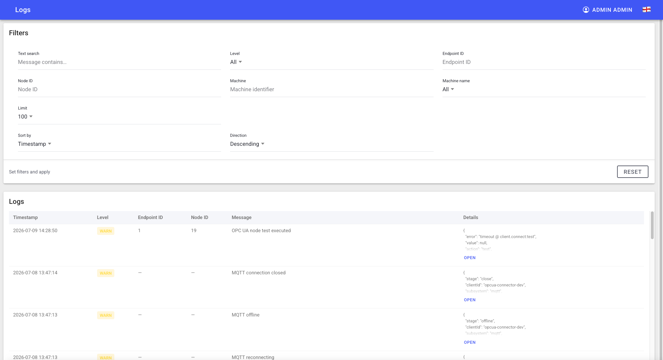Click WARN badge of MQTT connection closed row
The width and height of the screenshot is (663, 360).
106,273
